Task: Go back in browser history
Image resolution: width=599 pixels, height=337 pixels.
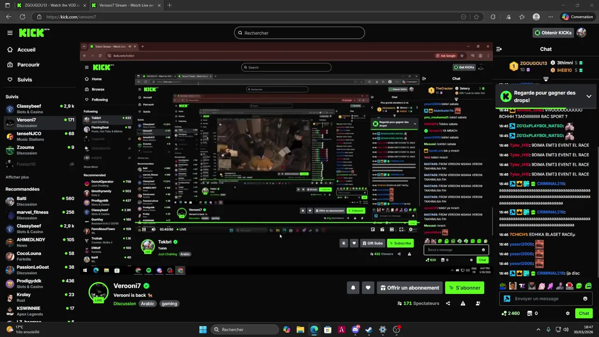Action: (x=8, y=17)
